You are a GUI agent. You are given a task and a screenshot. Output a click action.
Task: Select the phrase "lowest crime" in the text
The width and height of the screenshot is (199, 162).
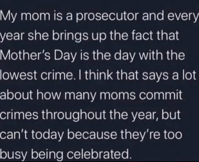36,75
